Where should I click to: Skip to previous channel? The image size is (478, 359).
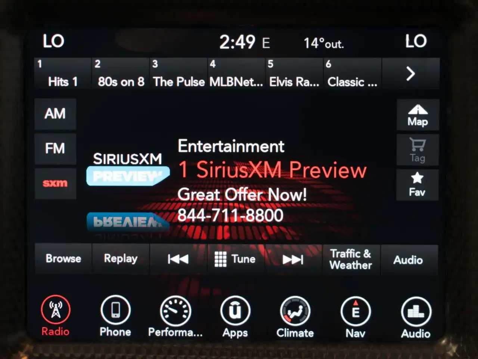coord(178,259)
